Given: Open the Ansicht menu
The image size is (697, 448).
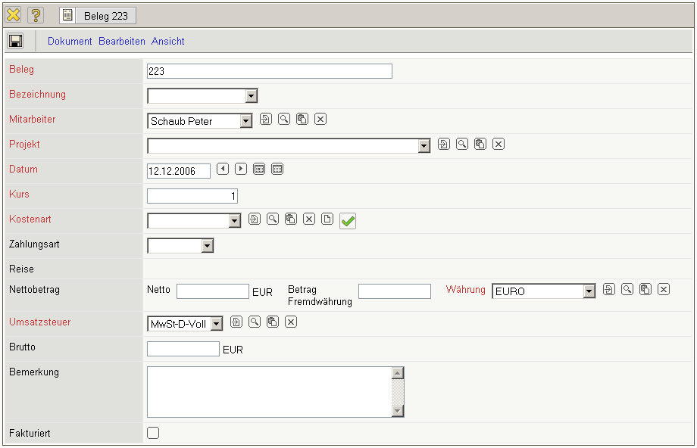Looking at the screenshot, I should coord(168,42).
